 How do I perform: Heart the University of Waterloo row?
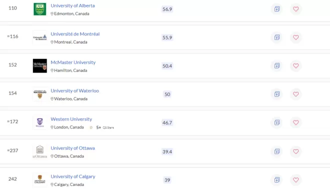point(295,94)
